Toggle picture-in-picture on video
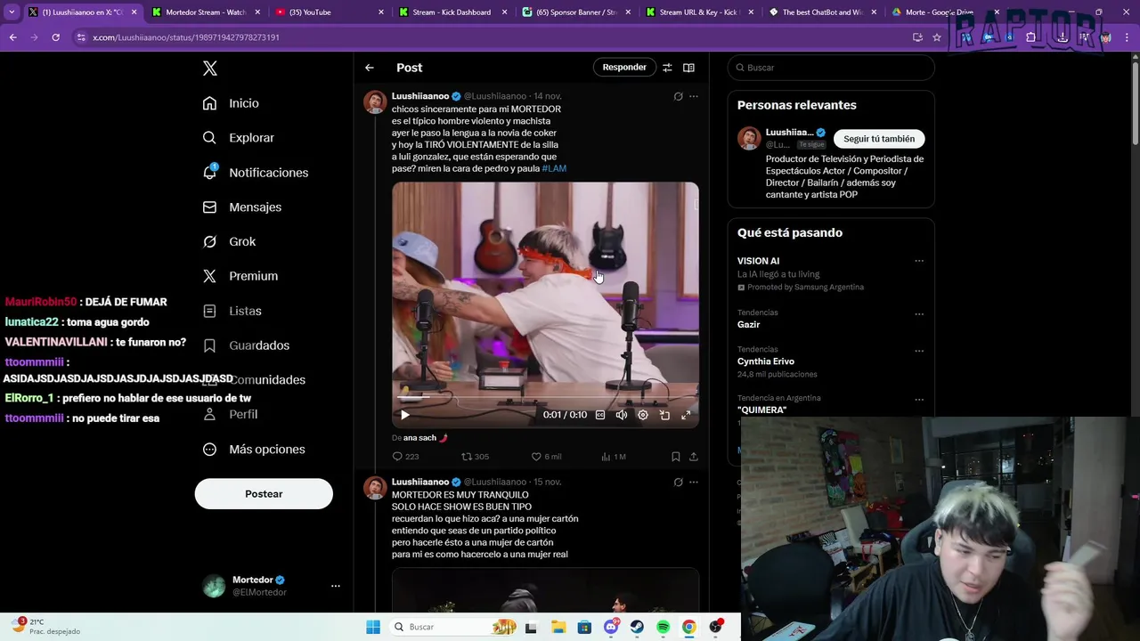Image resolution: width=1140 pixels, height=641 pixels. [x=664, y=415]
